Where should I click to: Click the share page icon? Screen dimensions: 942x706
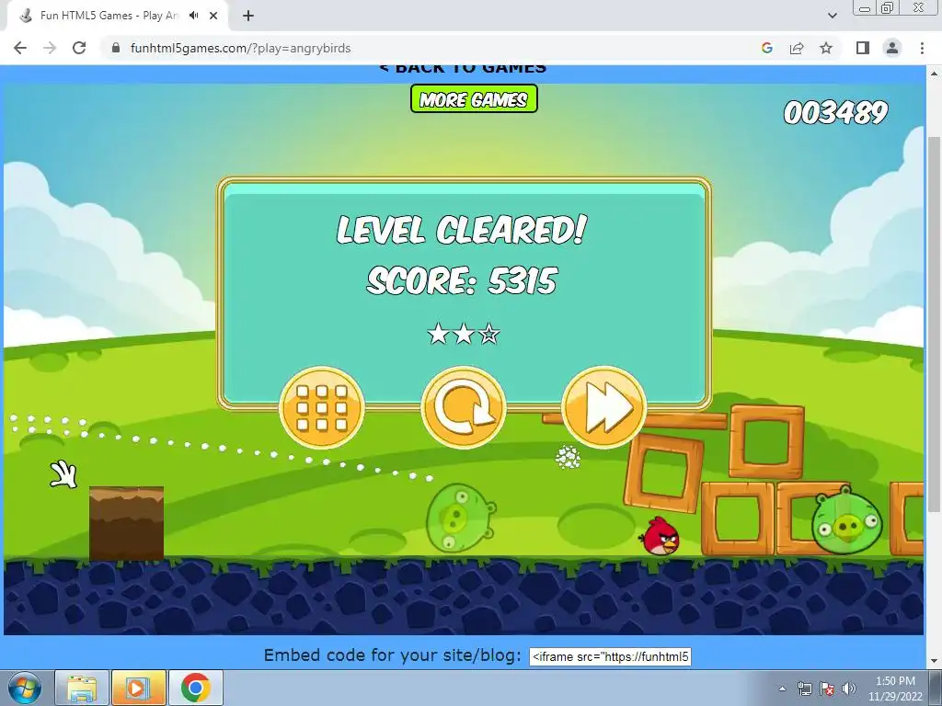point(797,48)
